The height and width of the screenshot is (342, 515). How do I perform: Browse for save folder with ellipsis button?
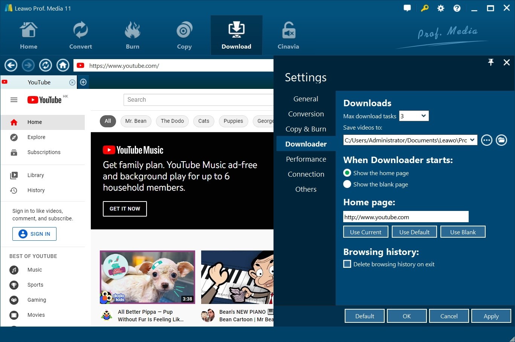tap(487, 140)
